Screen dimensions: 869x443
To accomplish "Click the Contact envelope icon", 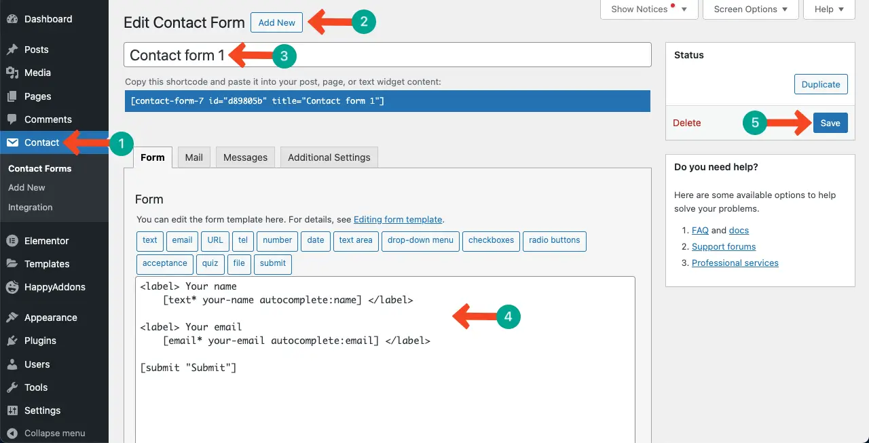I will [12, 142].
